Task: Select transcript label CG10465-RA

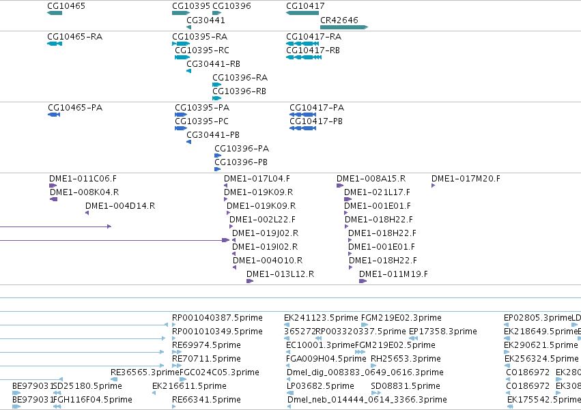Action: [x=75, y=37]
